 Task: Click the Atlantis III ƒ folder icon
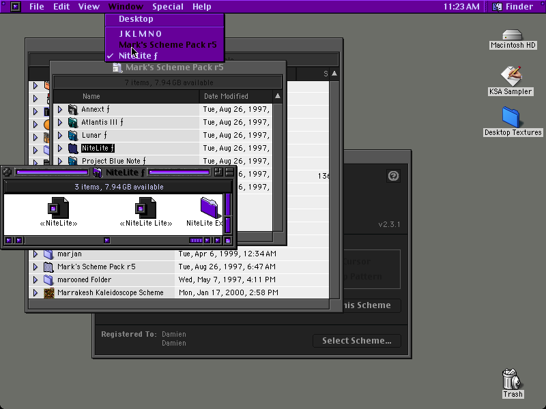point(73,123)
